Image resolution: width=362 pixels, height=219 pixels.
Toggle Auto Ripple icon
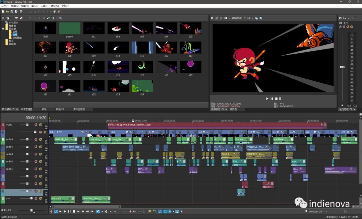pos(170,211)
